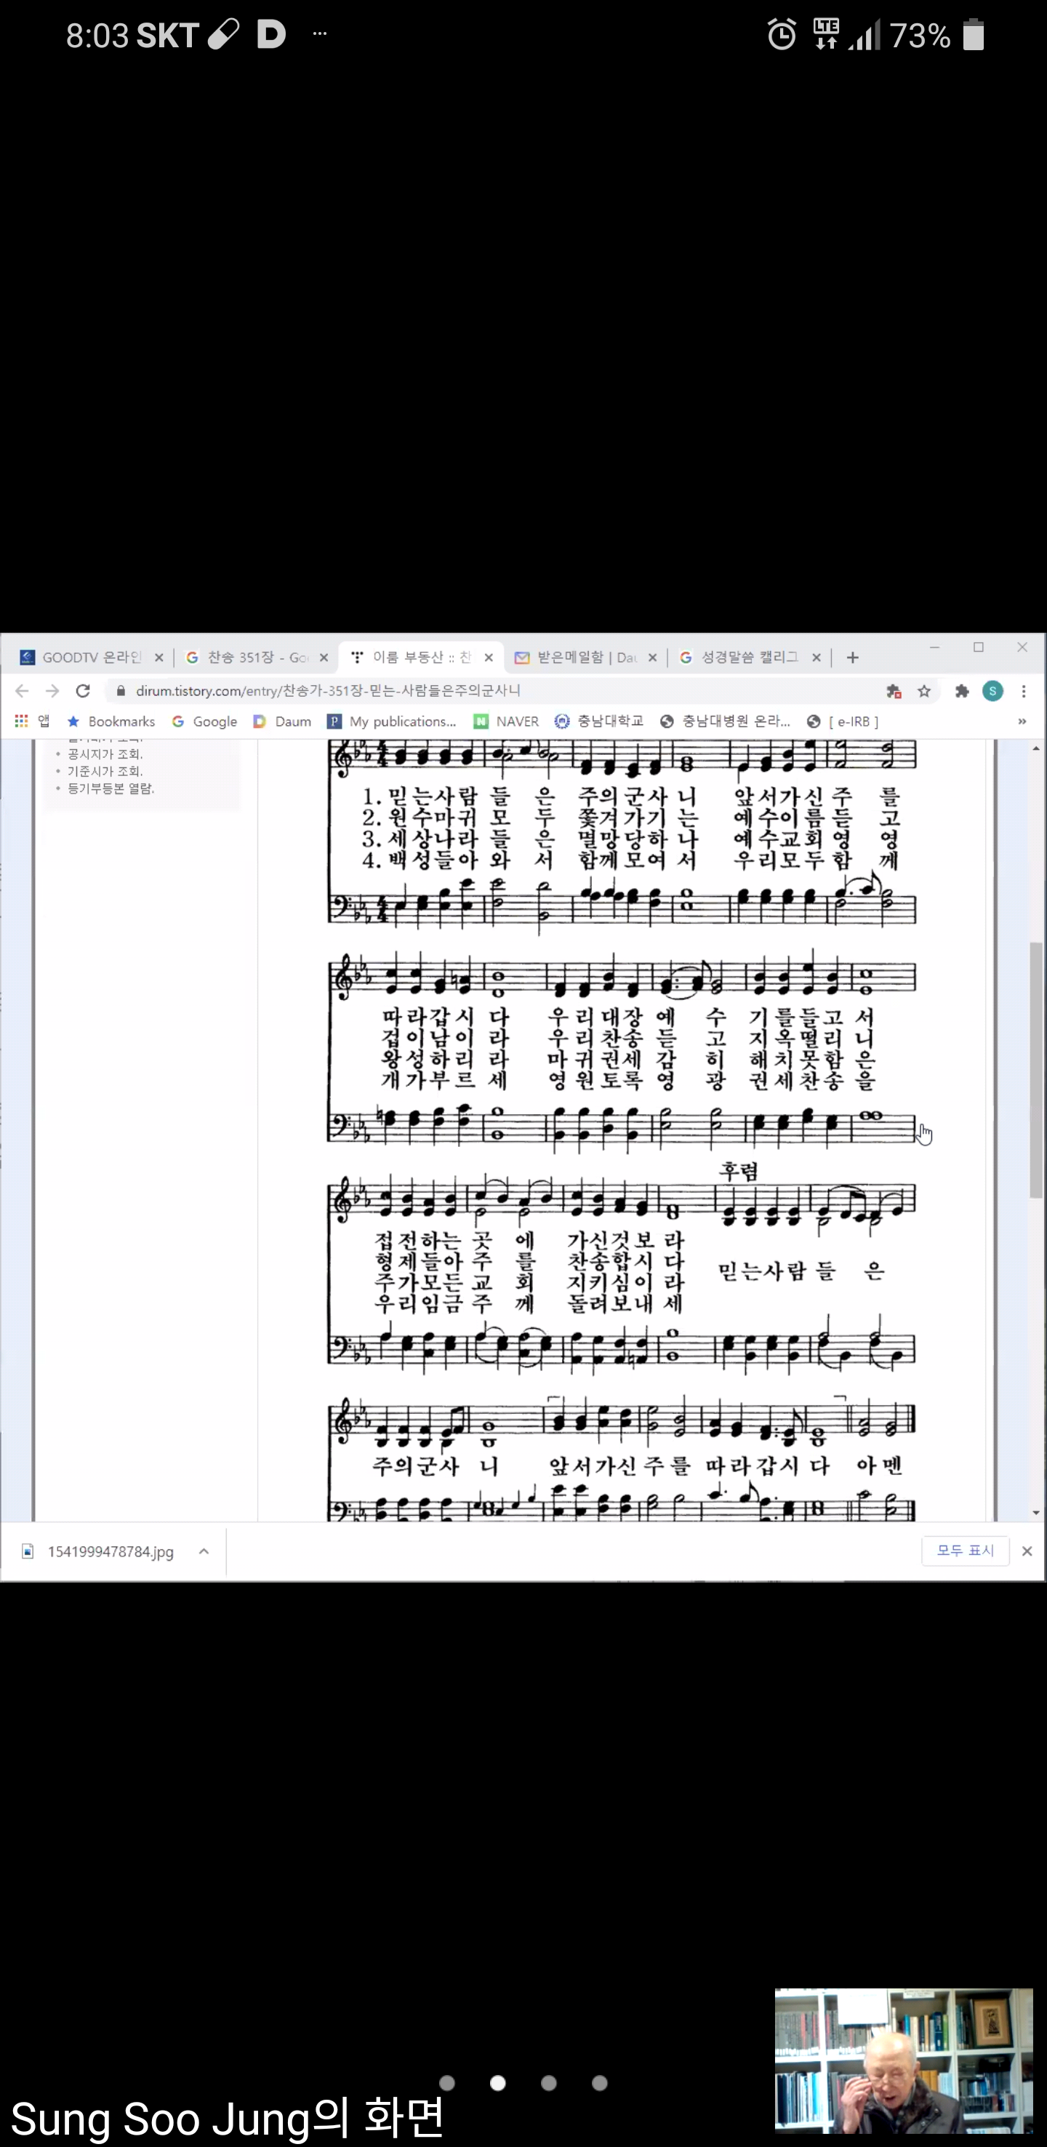
Task: Open the Apps grid shortcut
Action: tap(22, 721)
